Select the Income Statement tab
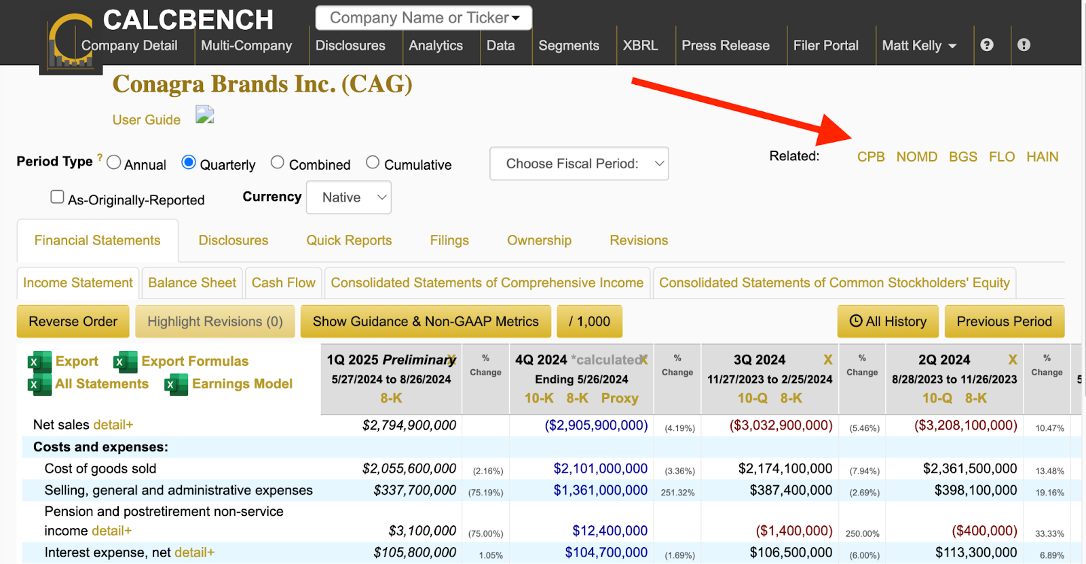 (78, 283)
